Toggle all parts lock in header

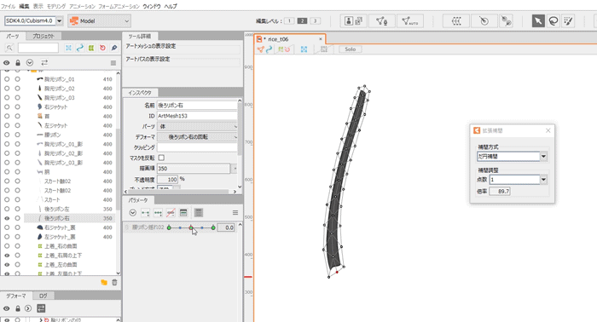18,63
